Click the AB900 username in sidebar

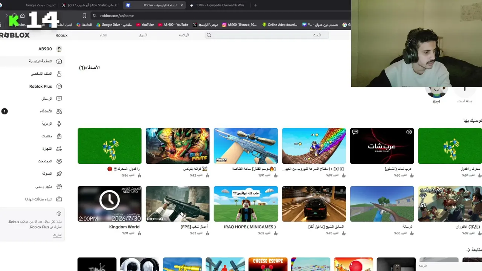pyautogui.click(x=45, y=49)
